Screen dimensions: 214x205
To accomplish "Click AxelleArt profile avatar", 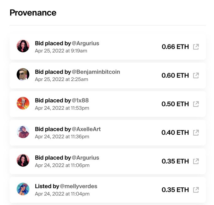I will 23,132.
